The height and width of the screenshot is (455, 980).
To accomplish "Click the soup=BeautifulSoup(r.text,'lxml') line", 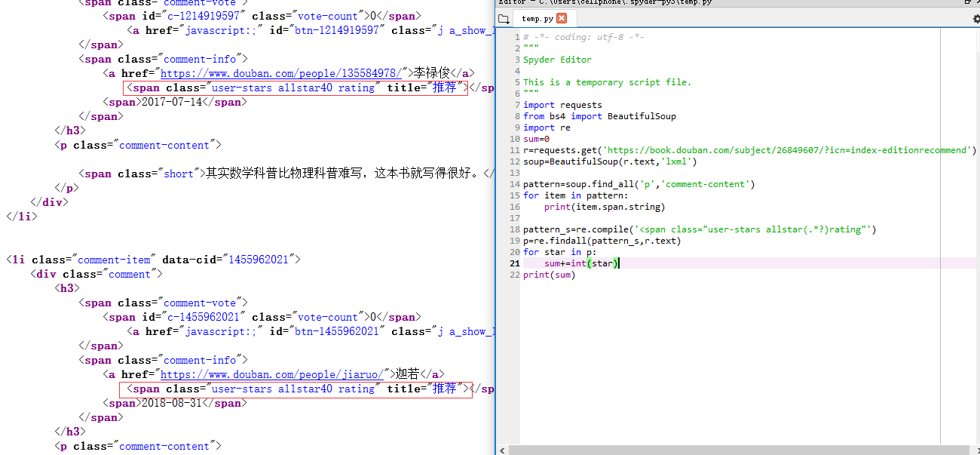I will [610, 161].
